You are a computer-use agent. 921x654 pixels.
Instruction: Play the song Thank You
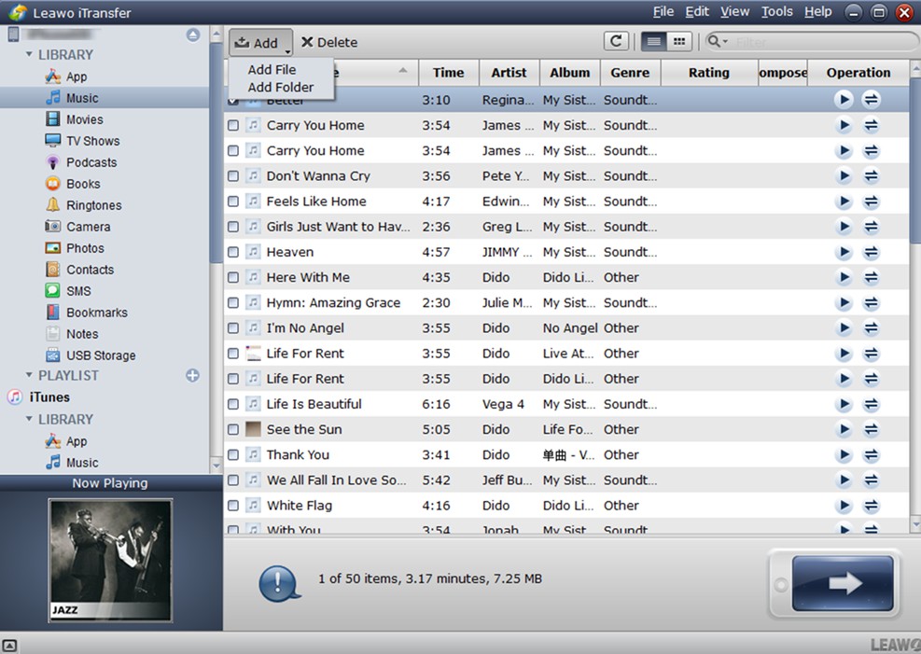pyautogui.click(x=844, y=454)
